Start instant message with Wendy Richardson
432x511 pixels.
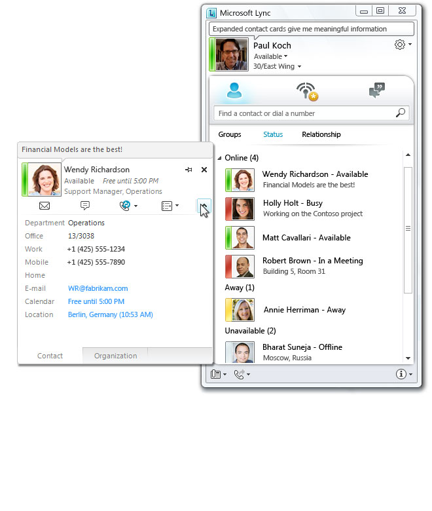click(x=85, y=205)
